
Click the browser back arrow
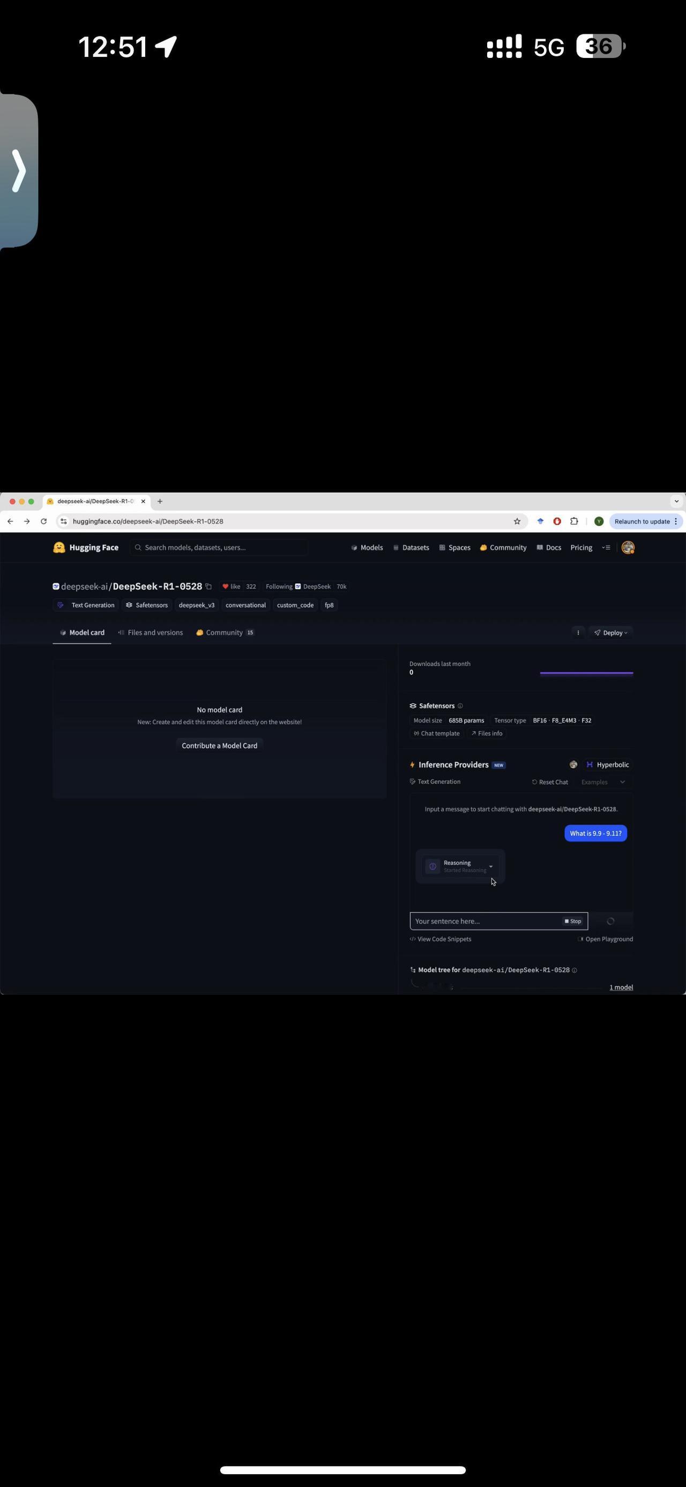pyautogui.click(x=10, y=521)
